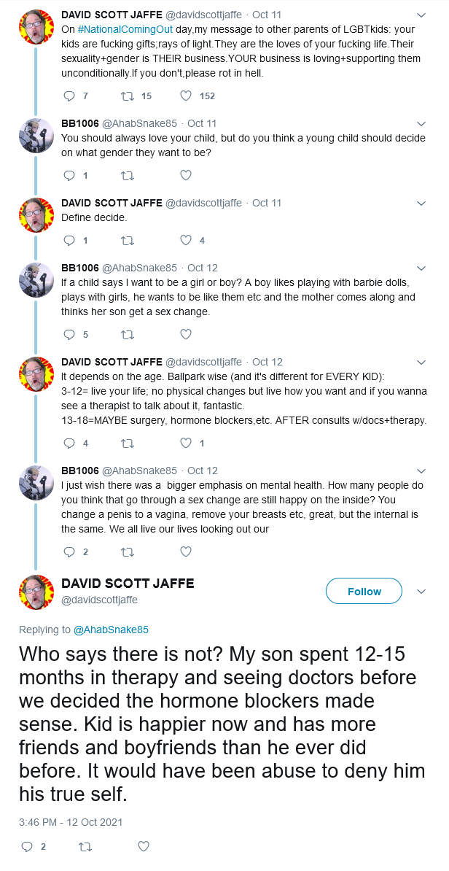Reply to BB1006's tweet with 5 replies

point(69,334)
